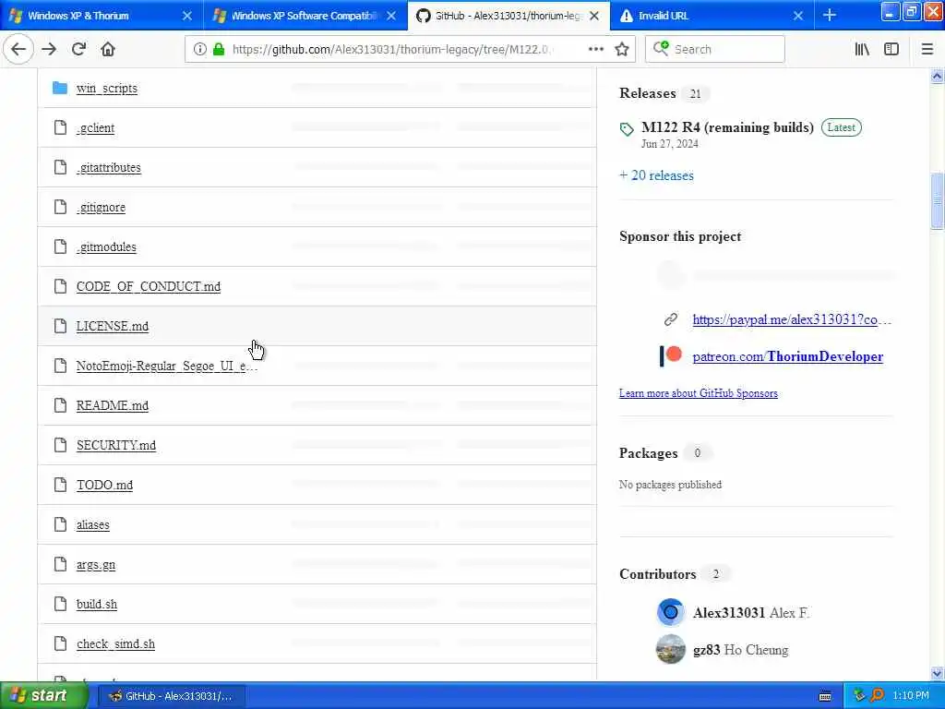Bookmark this page with the star
The height and width of the screenshot is (709, 945).
click(622, 50)
